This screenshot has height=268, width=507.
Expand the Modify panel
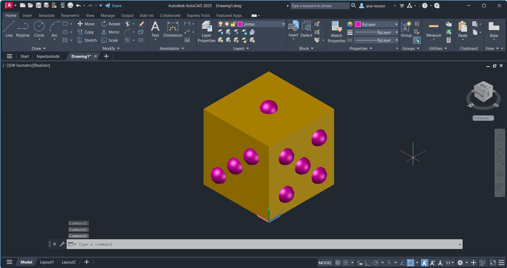click(x=111, y=49)
